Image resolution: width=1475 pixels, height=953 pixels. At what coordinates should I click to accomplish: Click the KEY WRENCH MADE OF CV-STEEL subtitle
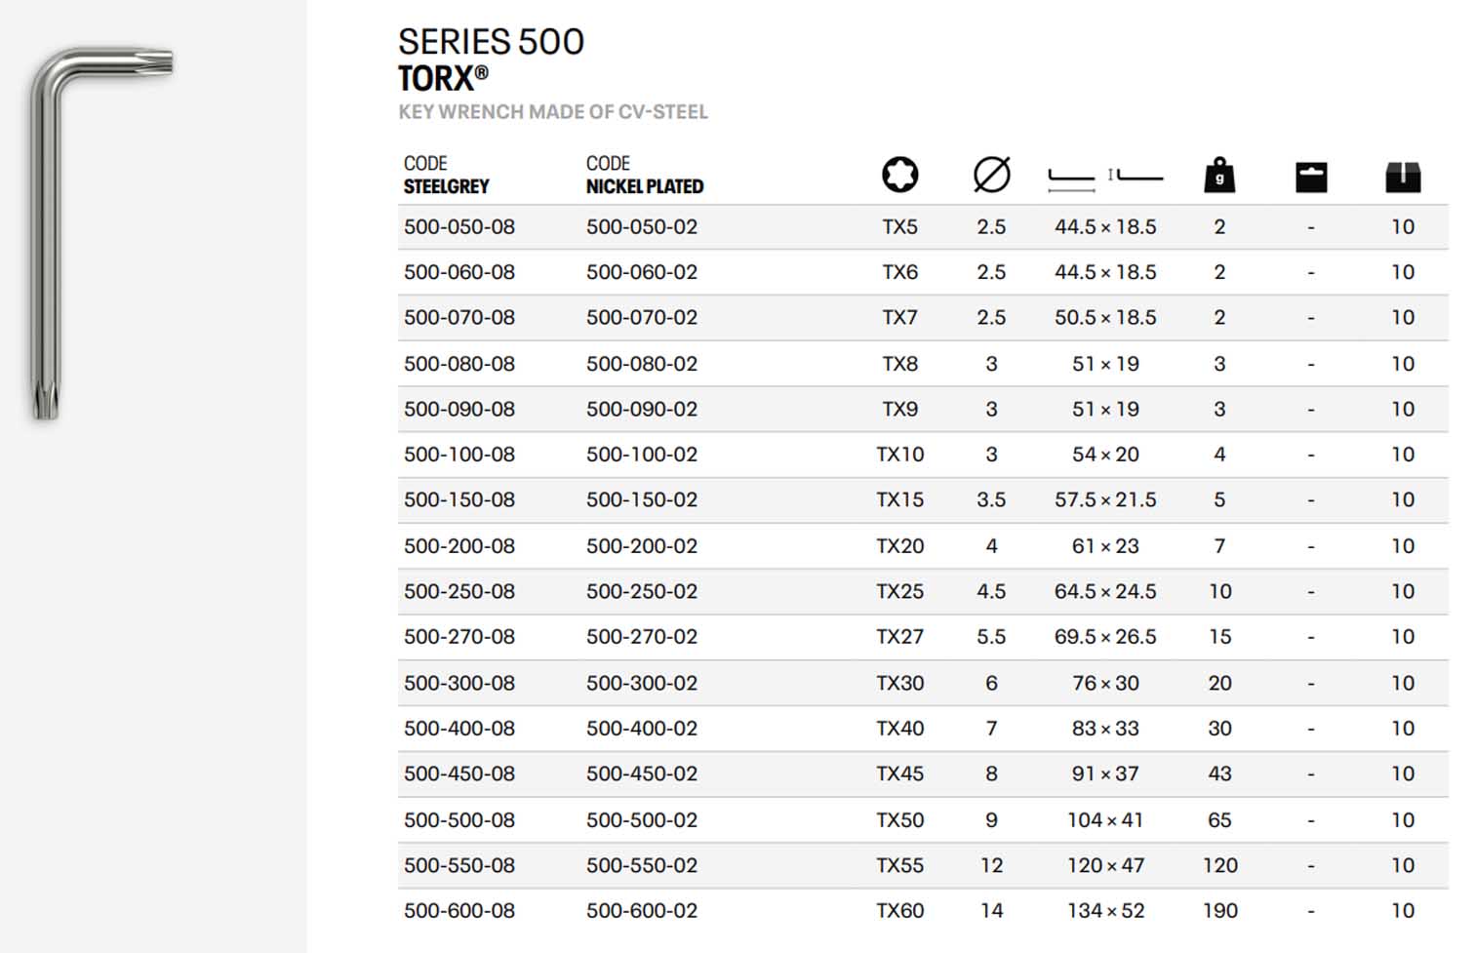tap(553, 112)
